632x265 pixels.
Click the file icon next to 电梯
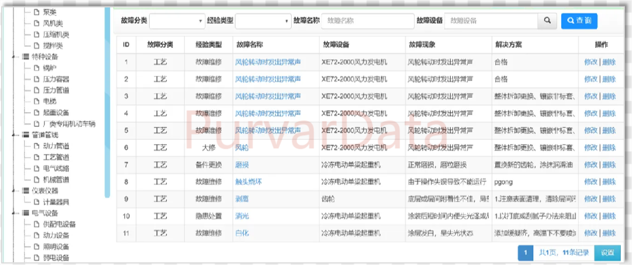coord(36,101)
